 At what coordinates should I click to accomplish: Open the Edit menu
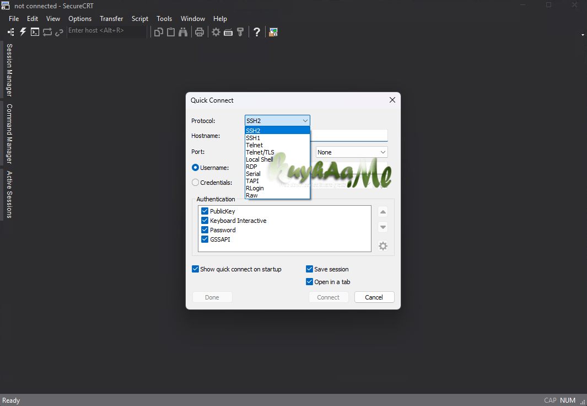click(x=33, y=18)
